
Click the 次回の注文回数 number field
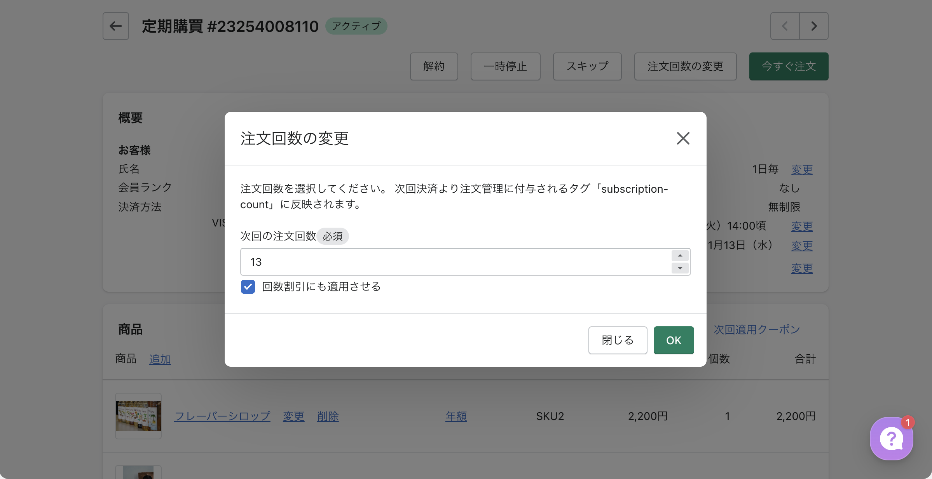pos(455,262)
